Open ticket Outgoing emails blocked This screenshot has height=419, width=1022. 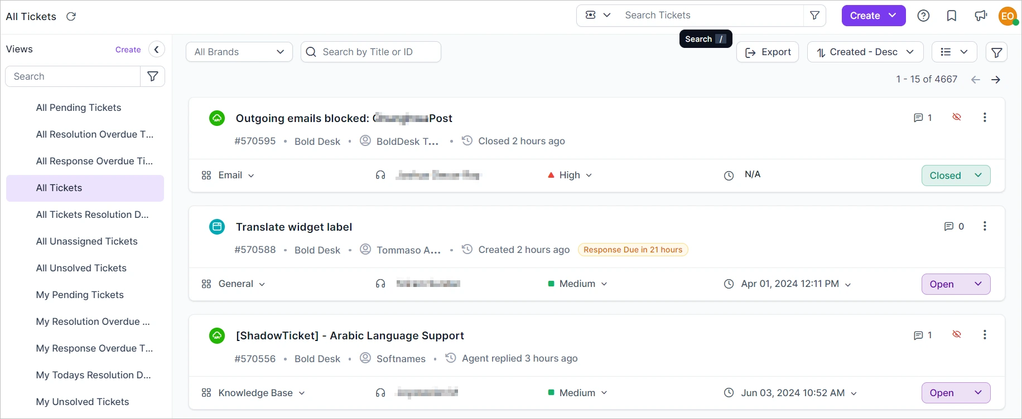click(x=344, y=118)
